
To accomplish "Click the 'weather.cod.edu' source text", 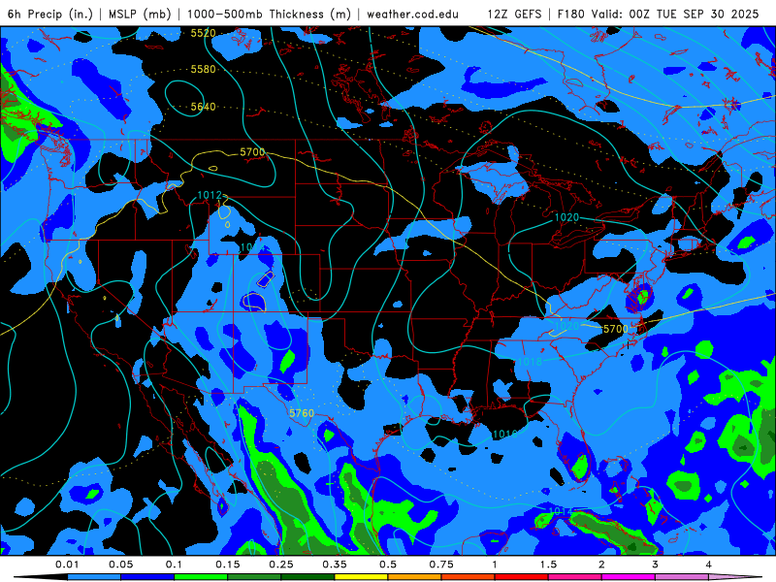I will [413, 14].
